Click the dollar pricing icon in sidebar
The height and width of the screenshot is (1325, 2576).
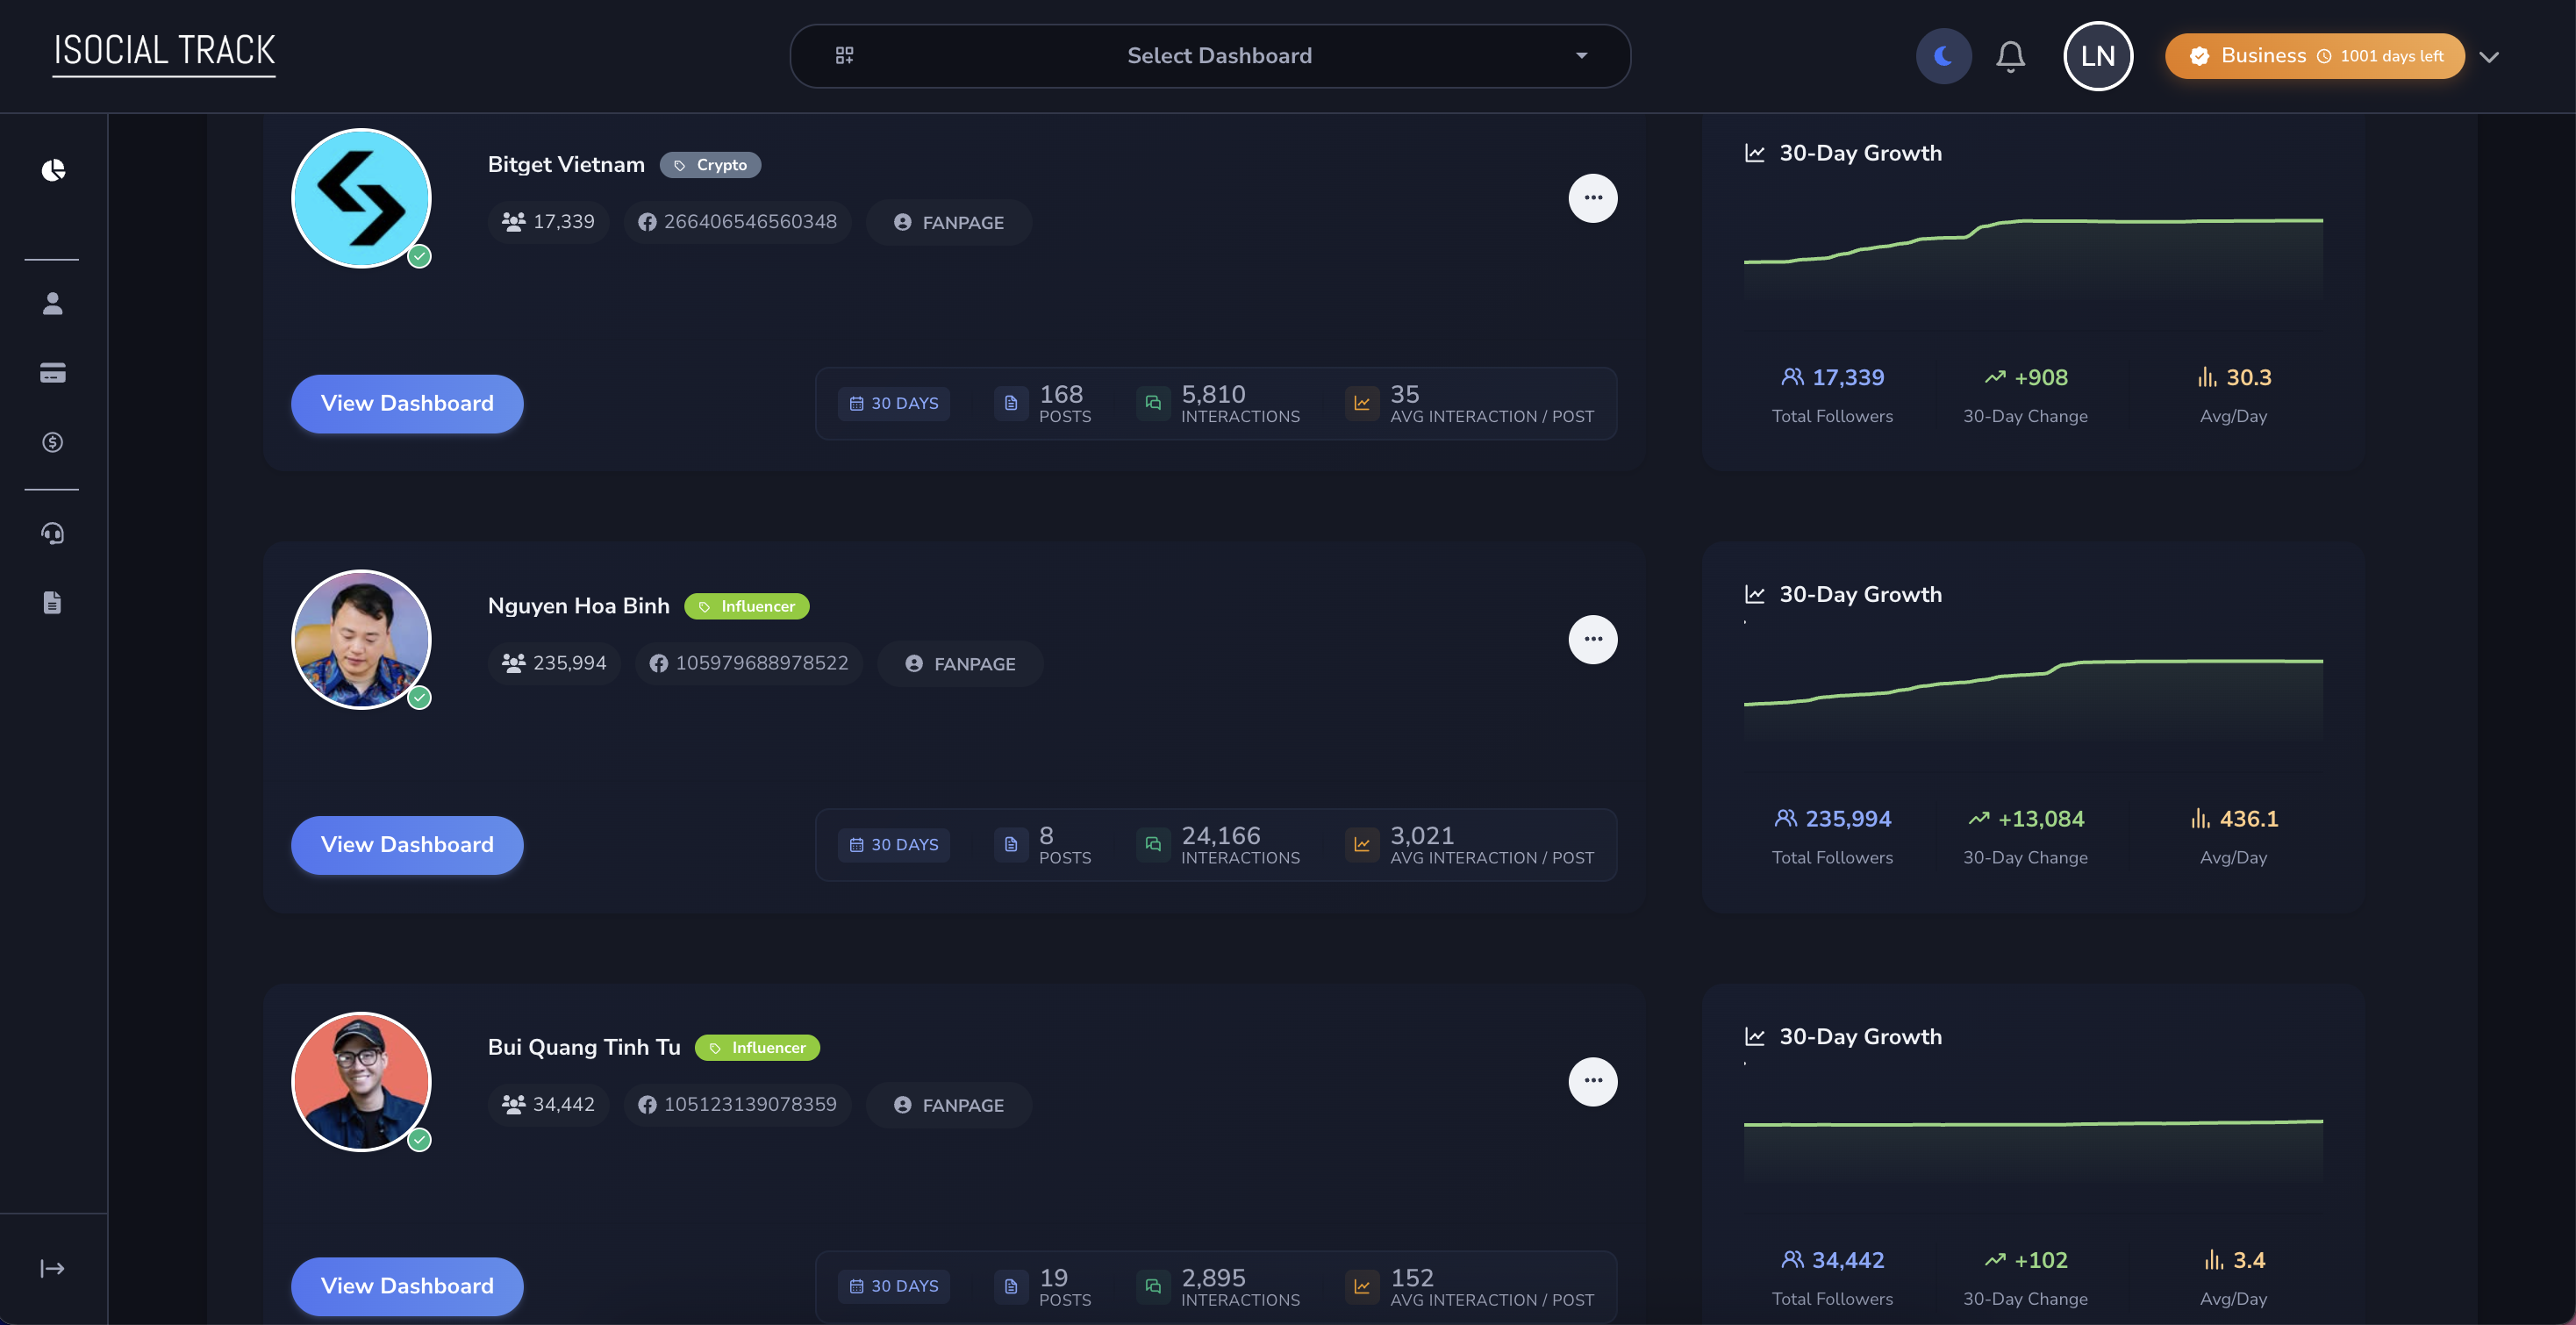(x=53, y=442)
